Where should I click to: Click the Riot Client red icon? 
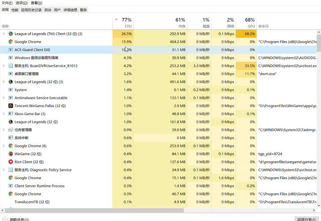point(11,162)
